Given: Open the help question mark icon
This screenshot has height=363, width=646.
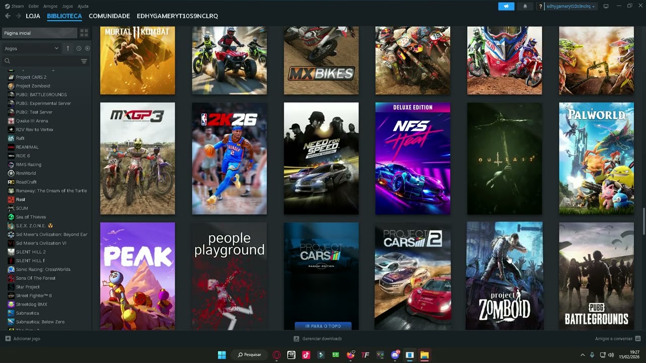Looking at the screenshot, I should (541, 6).
